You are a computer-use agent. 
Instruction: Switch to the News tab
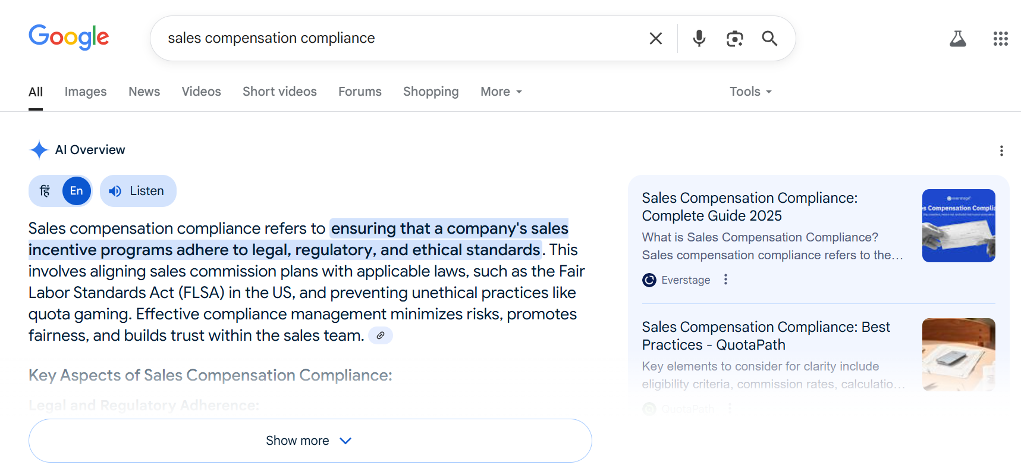tap(144, 92)
